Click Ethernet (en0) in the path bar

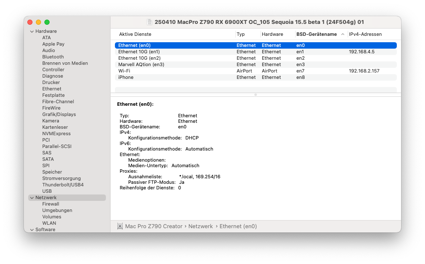point(238,226)
